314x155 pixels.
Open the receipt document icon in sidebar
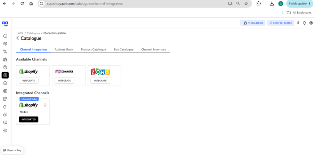[x=5, y=99]
